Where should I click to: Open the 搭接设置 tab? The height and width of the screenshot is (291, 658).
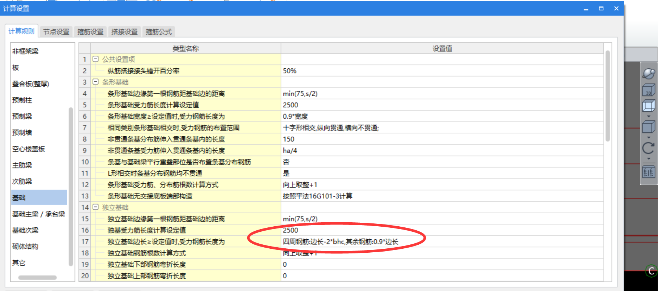(x=125, y=32)
